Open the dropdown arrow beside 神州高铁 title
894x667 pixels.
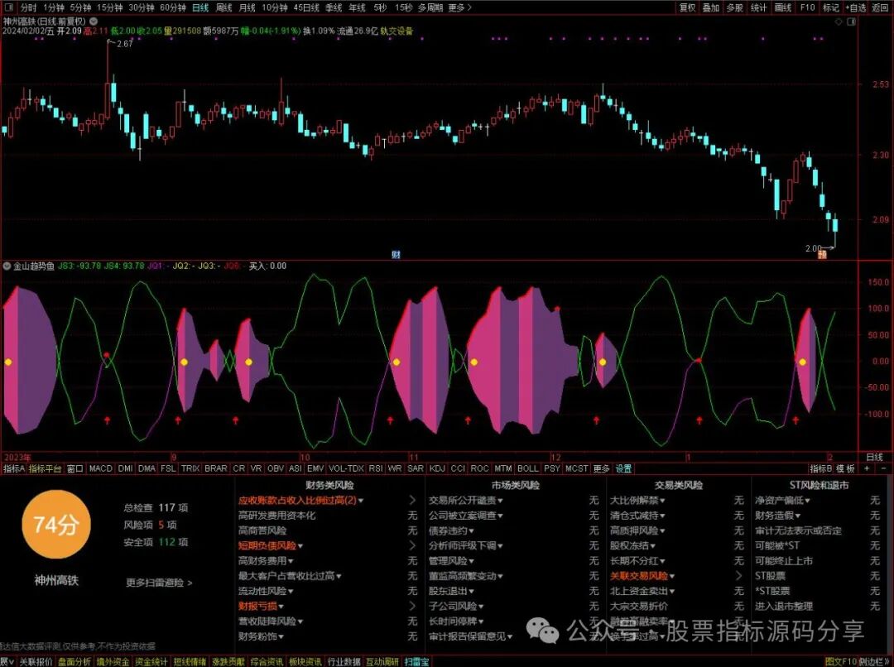[94, 21]
